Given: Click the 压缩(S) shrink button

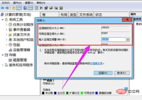Looking at the screenshot, I should point(103,73).
